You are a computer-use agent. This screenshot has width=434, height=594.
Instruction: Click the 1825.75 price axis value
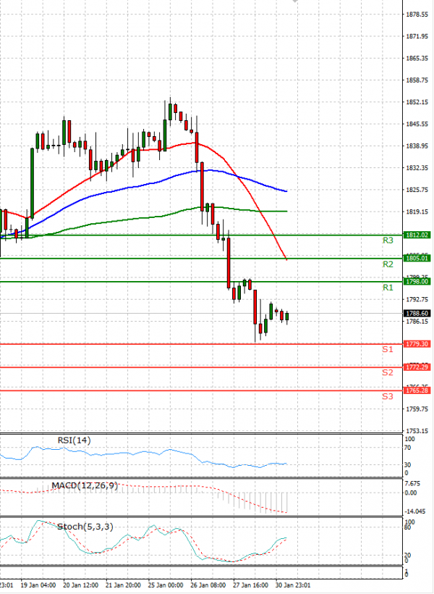click(x=417, y=190)
